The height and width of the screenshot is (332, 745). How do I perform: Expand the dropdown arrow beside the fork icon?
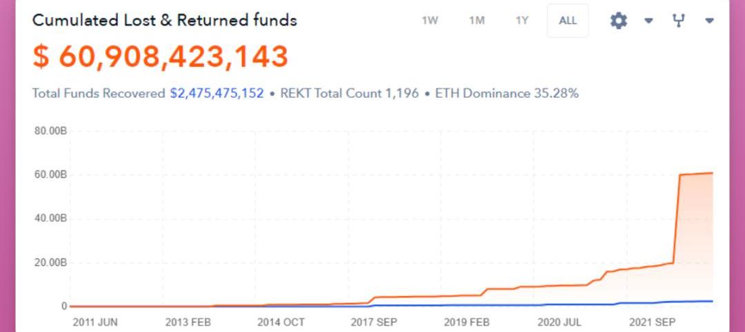(709, 21)
